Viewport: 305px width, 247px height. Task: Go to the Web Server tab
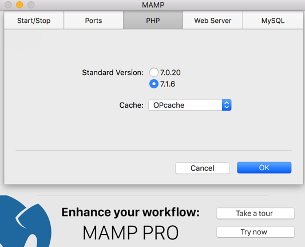(x=213, y=21)
